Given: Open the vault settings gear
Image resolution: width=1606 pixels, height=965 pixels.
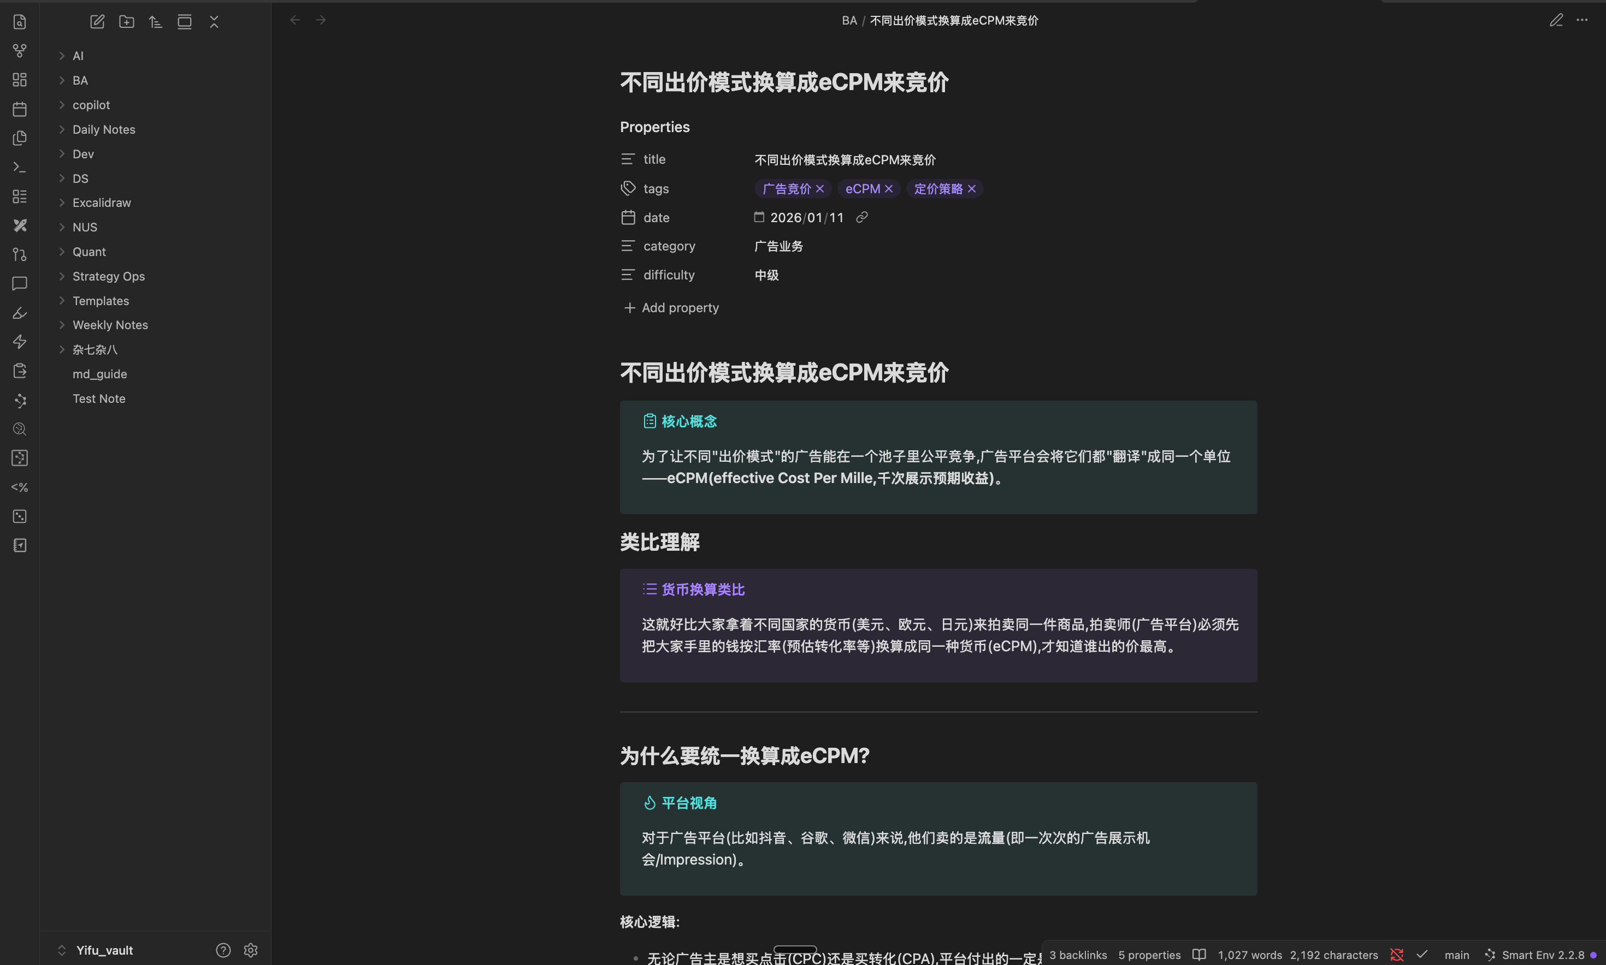Looking at the screenshot, I should click(x=251, y=950).
